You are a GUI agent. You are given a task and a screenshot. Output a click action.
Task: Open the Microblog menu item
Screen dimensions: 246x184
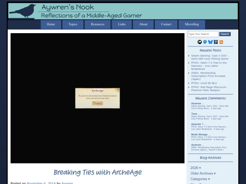[x=192, y=25]
